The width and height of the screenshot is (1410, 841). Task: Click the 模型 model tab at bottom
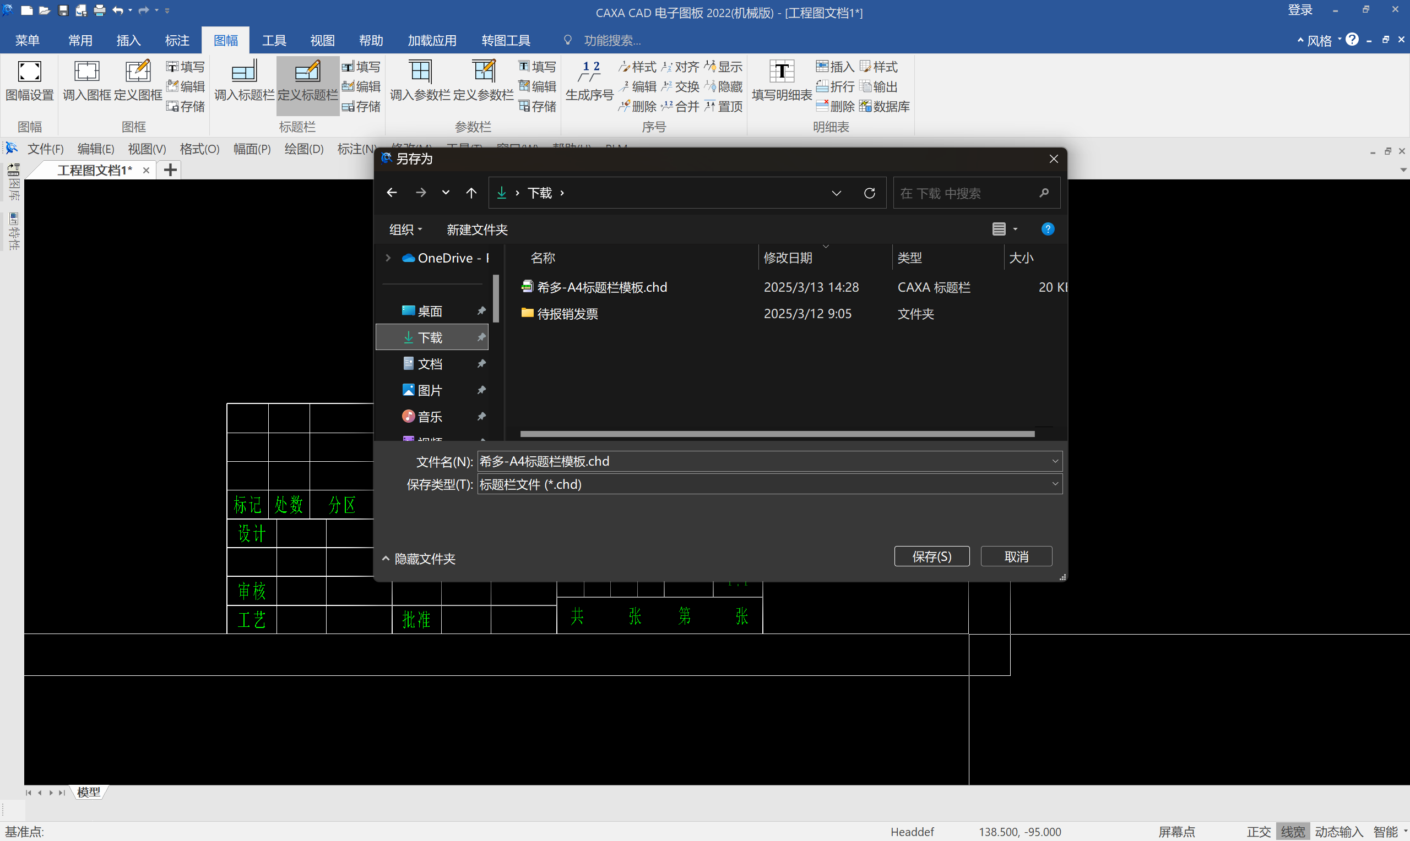(89, 792)
